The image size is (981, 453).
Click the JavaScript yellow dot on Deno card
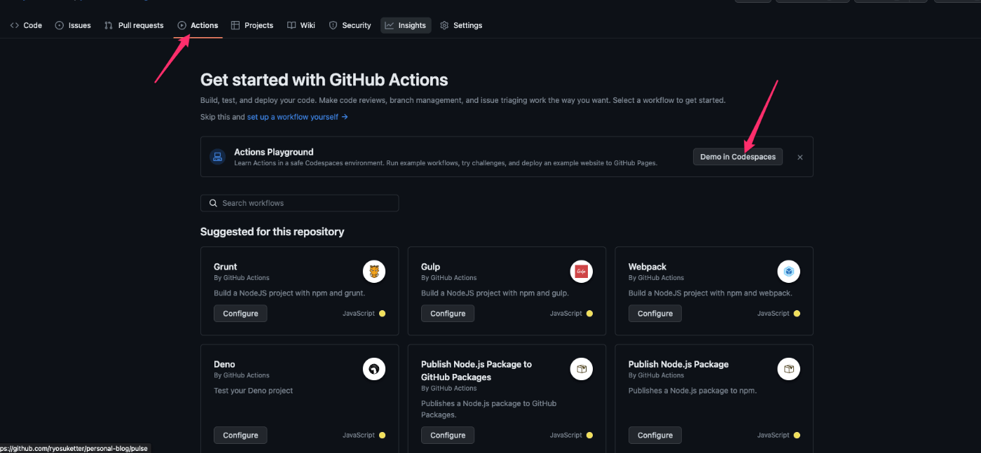[x=382, y=435]
